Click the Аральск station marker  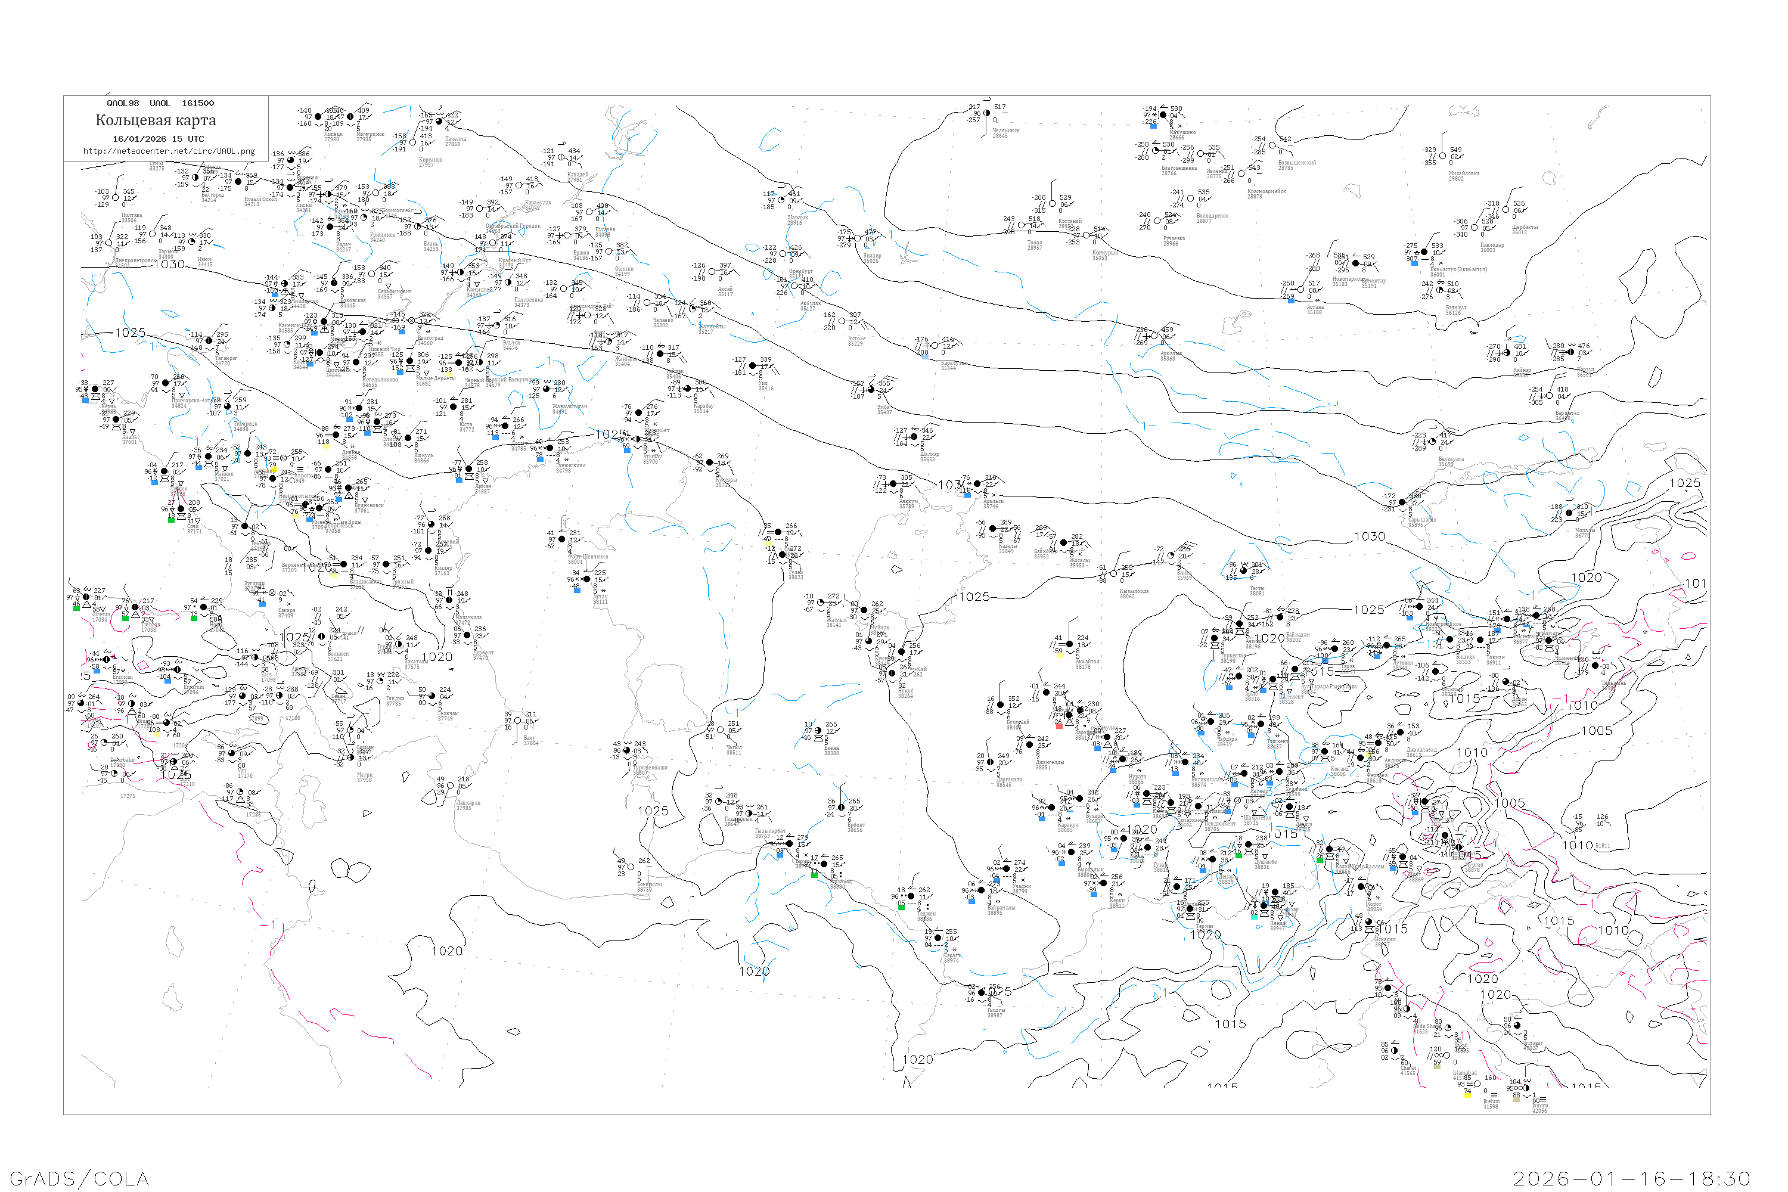(x=977, y=483)
